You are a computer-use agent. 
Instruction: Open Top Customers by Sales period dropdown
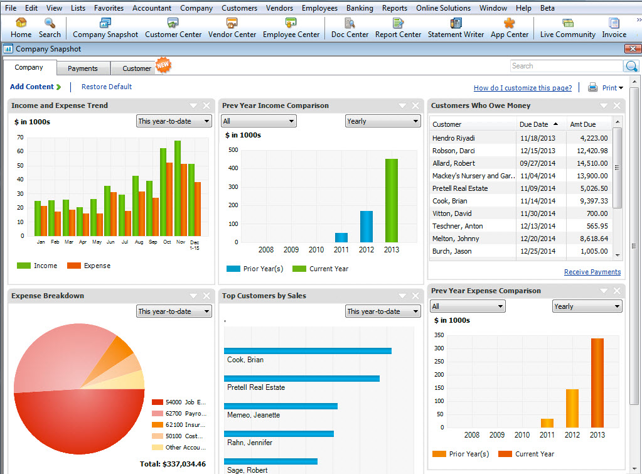tap(383, 311)
